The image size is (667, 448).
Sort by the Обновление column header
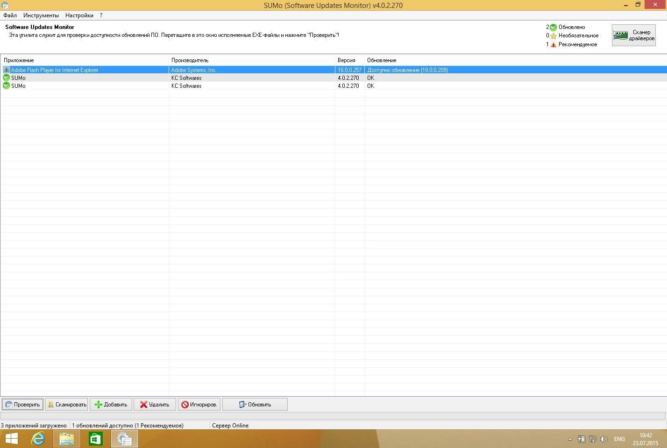coord(516,60)
